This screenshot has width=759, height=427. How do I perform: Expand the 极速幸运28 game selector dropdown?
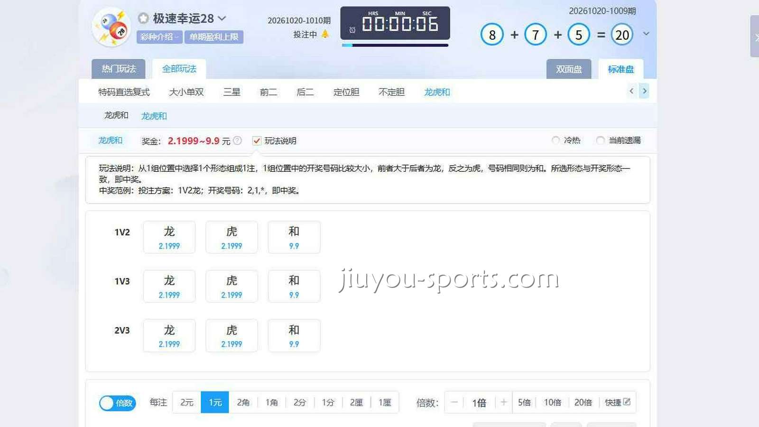[x=222, y=19]
